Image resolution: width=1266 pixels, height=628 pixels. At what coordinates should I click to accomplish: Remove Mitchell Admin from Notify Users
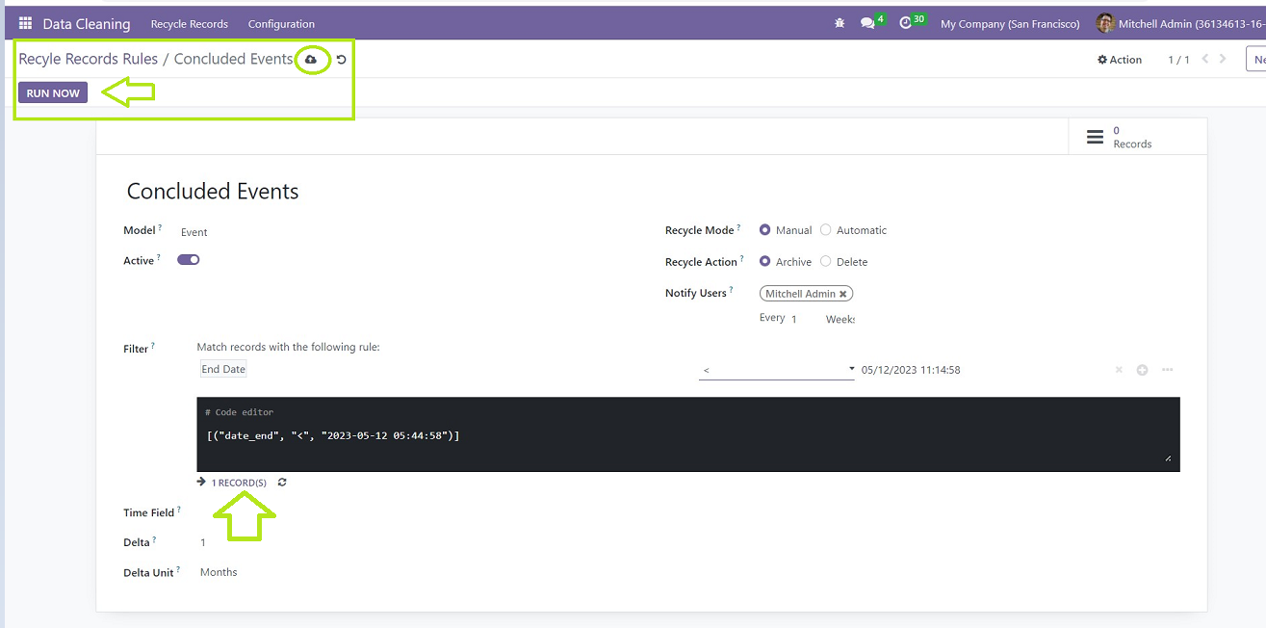(843, 294)
